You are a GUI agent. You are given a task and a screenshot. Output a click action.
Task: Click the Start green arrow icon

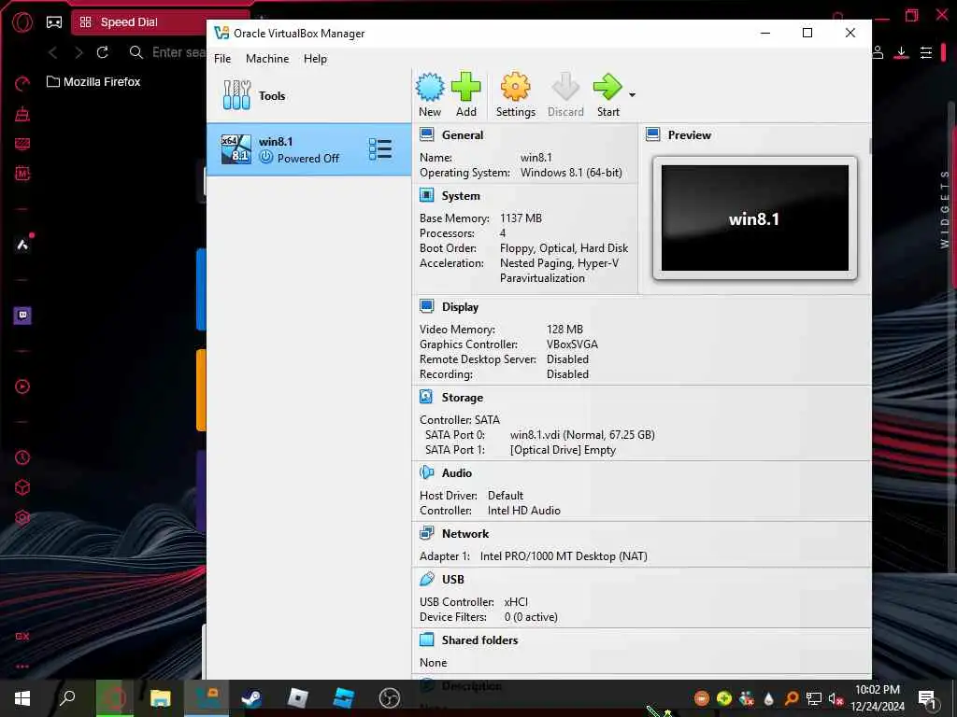pos(607,87)
